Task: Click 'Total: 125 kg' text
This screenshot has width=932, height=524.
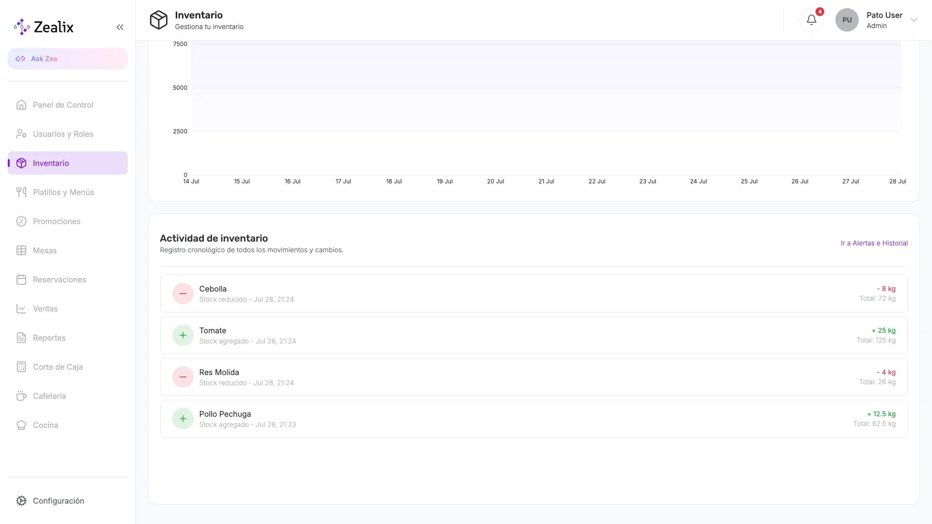Action: tap(876, 340)
